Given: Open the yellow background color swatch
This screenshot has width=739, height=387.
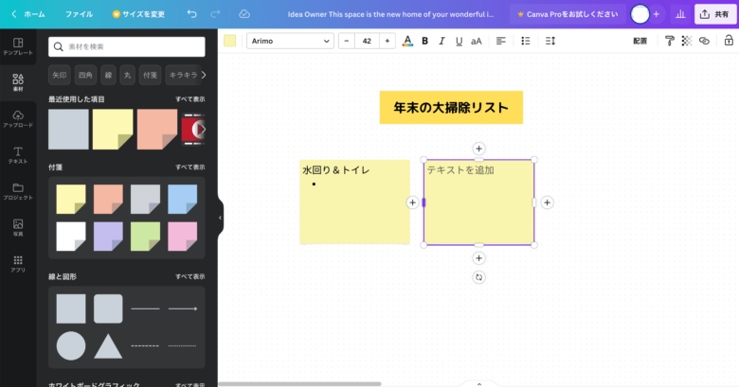Looking at the screenshot, I should click(229, 41).
